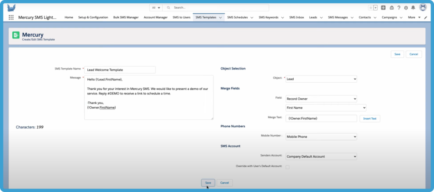Screen dimensions: 434x192
Task: Click the green SMS Template page icon
Action: point(16,35)
